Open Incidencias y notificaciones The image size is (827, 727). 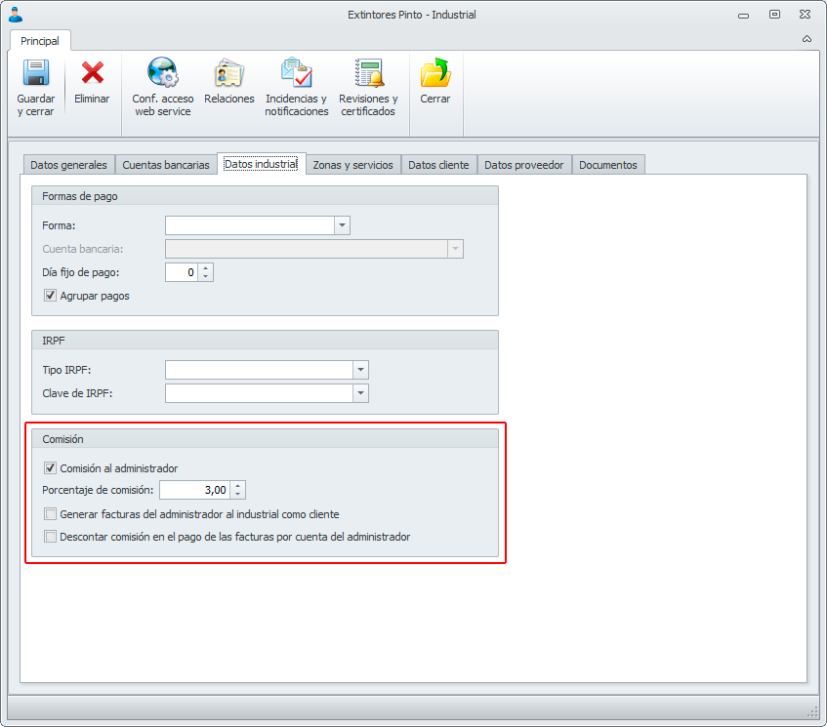pyautogui.click(x=297, y=73)
